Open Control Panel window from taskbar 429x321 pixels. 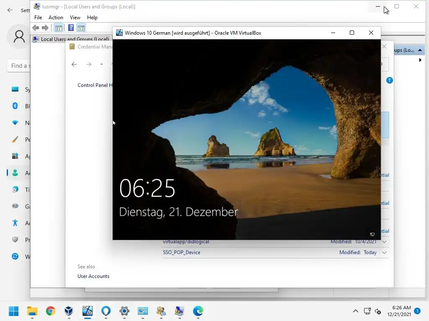tap(143, 311)
